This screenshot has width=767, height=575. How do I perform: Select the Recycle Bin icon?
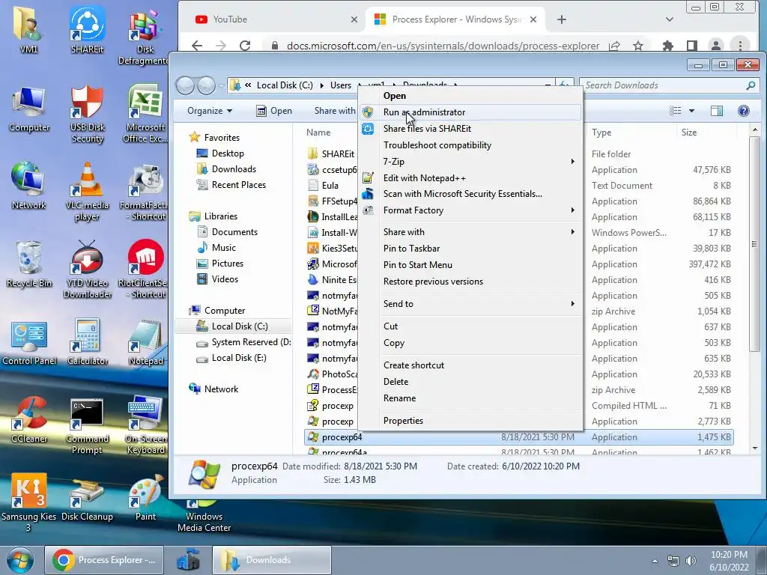coord(29,264)
